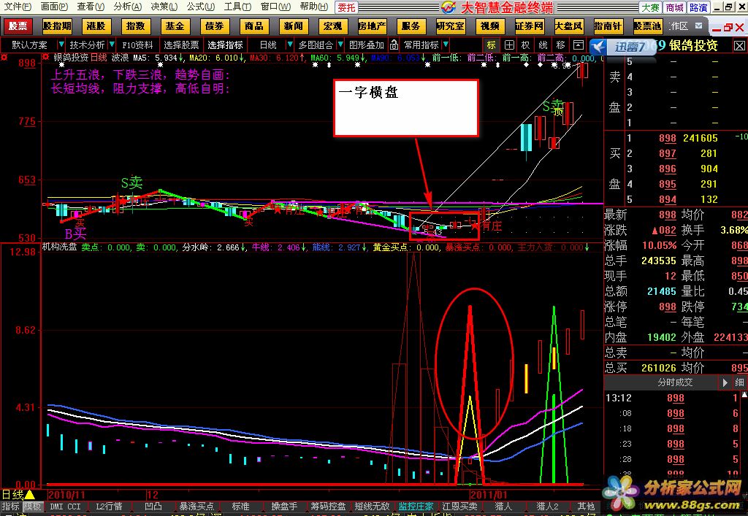Select the 暴涨买点 indicator tab

tap(196, 506)
